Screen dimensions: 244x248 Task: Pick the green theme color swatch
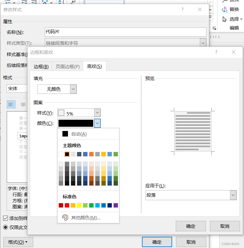coord(116,154)
